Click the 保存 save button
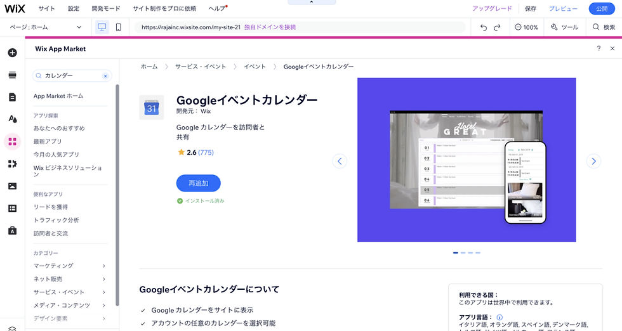The width and height of the screenshot is (622, 331). point(531,8)
